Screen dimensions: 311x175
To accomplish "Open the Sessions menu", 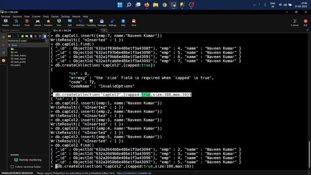I will (17, 17).
